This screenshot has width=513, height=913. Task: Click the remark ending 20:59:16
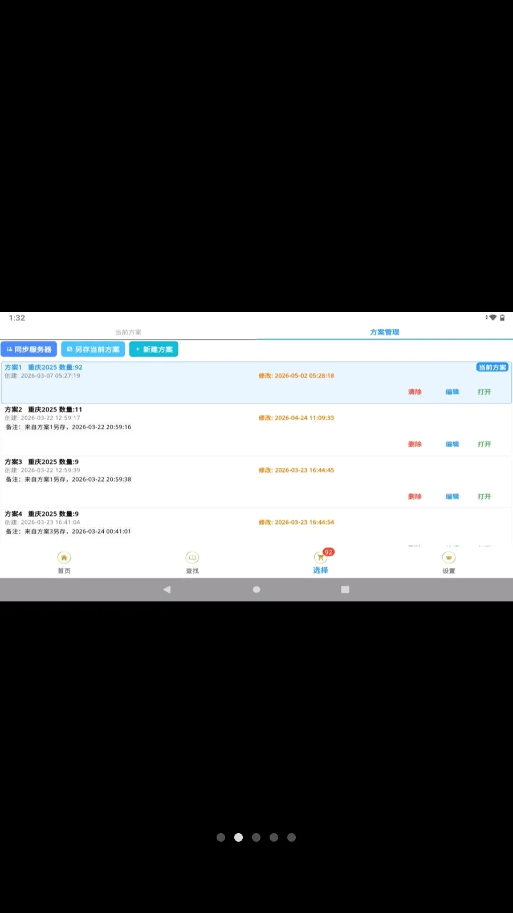pos(68,427)
